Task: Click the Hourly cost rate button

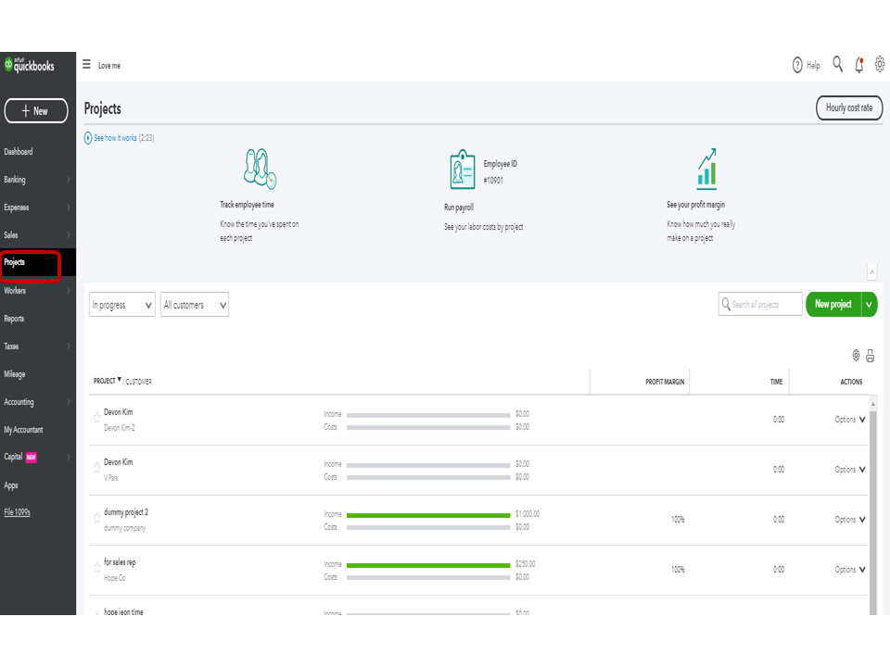Action: pos(848,108)
